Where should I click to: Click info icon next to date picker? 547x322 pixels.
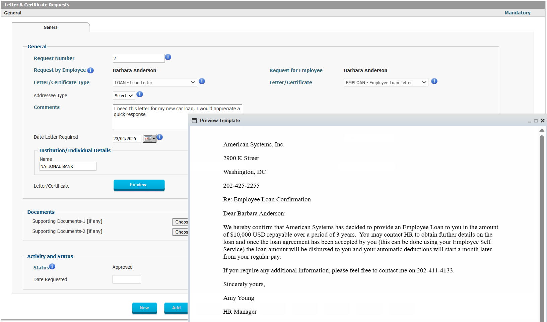tap(160, 137)
